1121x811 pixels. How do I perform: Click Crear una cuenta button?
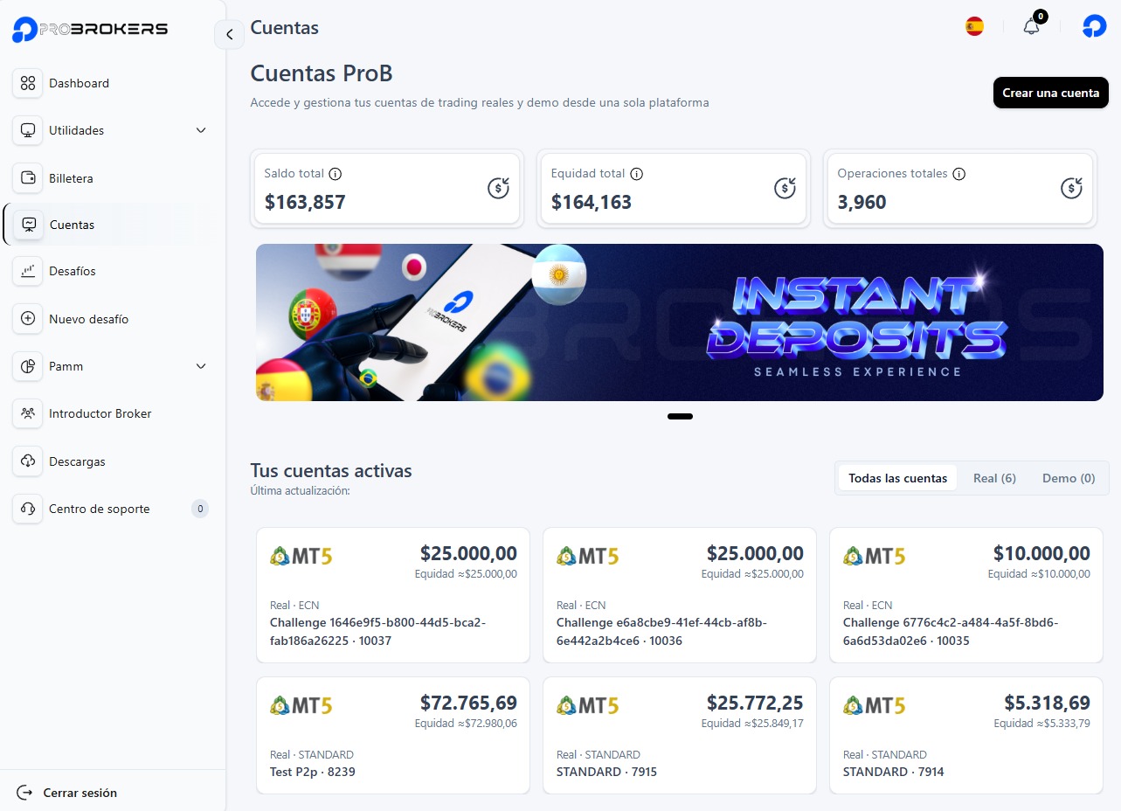pyautogui.click(x=1050, y=93)
